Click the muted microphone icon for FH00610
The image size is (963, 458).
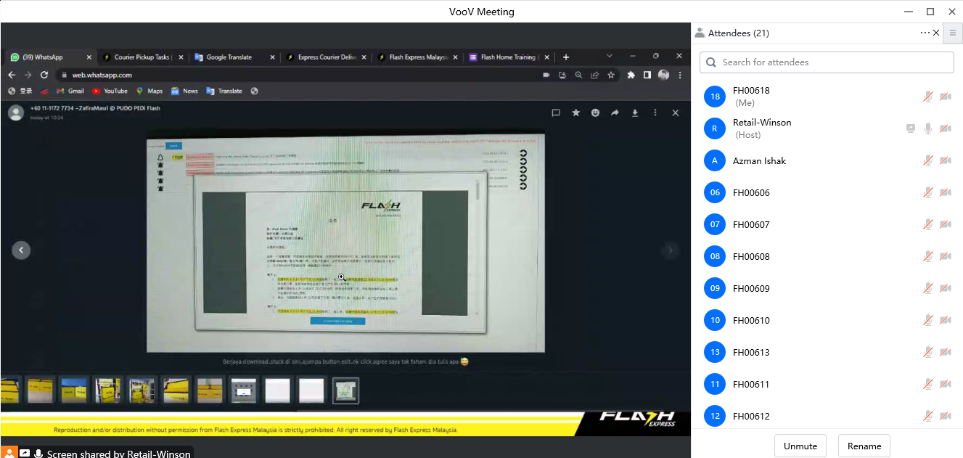928,320
